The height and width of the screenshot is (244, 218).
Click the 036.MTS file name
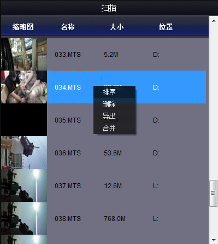pos(68,153)
